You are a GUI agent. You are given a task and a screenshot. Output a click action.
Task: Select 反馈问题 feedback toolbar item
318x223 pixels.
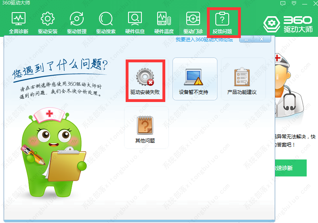(x=222, y=23)
